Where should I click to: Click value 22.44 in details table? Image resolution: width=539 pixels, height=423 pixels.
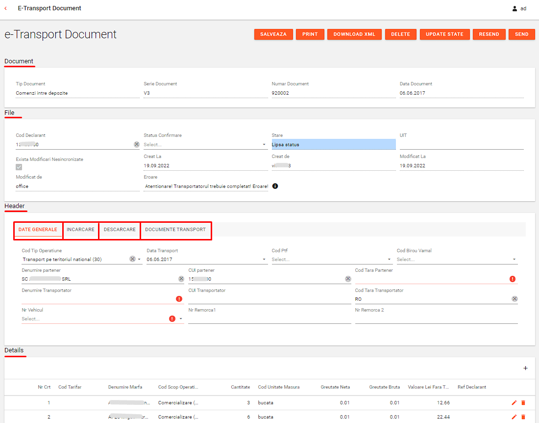443,417
